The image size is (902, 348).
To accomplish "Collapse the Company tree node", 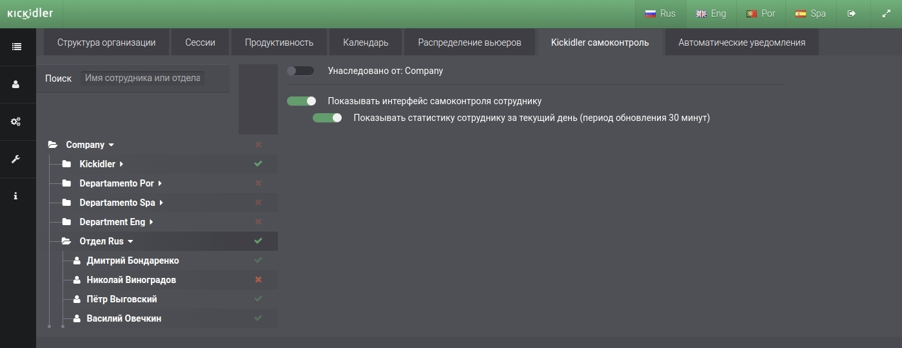I will tap(111, 145).
